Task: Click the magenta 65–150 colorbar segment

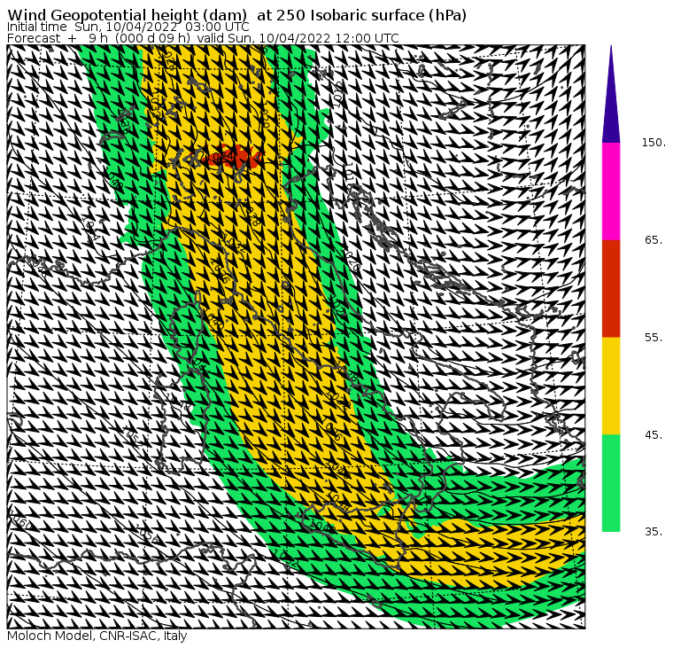Action: tap(611, 191)
